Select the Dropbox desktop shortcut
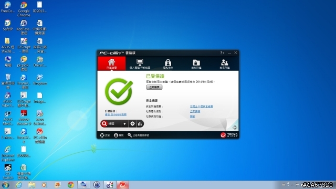The width and height of the screenshot is (336, 189). pyautogui.click(x=40, y=79)
